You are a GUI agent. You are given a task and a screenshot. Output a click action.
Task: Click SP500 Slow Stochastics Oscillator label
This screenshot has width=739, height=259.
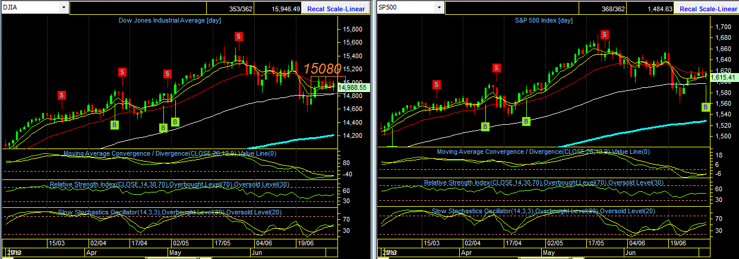[x=544, y=211]
